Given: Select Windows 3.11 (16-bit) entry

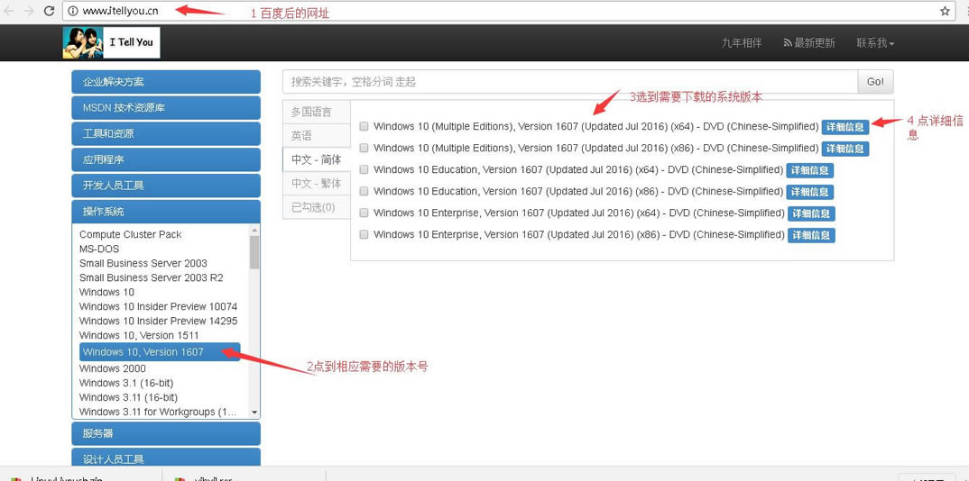Looking at the screenshot, I should (128, 397).
